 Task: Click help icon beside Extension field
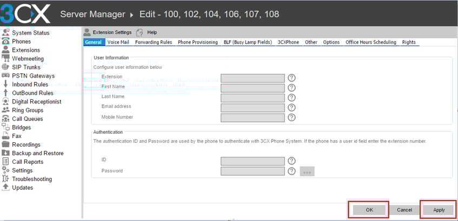point(291,78)
